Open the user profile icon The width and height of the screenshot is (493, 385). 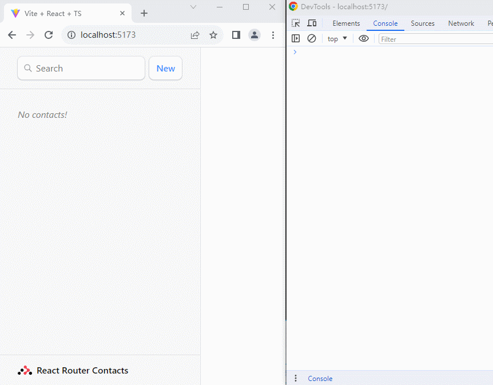click(x=255, y=35)
